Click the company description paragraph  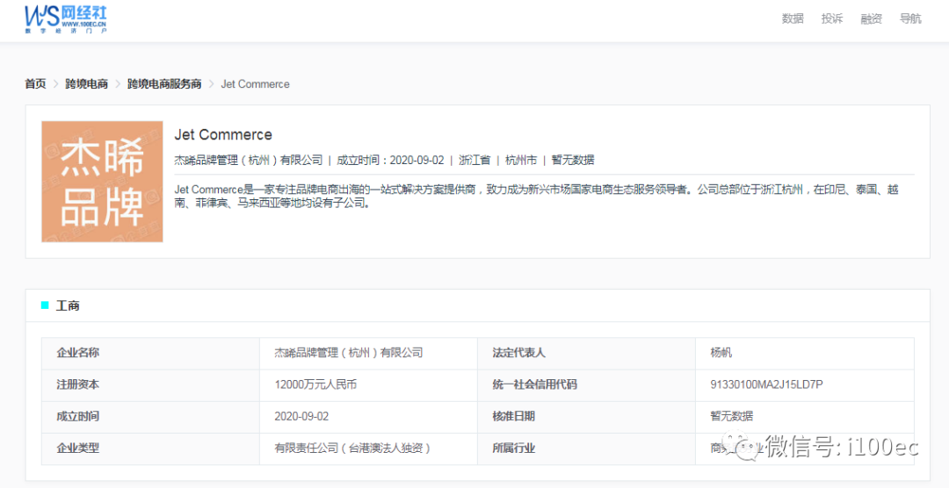click(x=537, y=197)
